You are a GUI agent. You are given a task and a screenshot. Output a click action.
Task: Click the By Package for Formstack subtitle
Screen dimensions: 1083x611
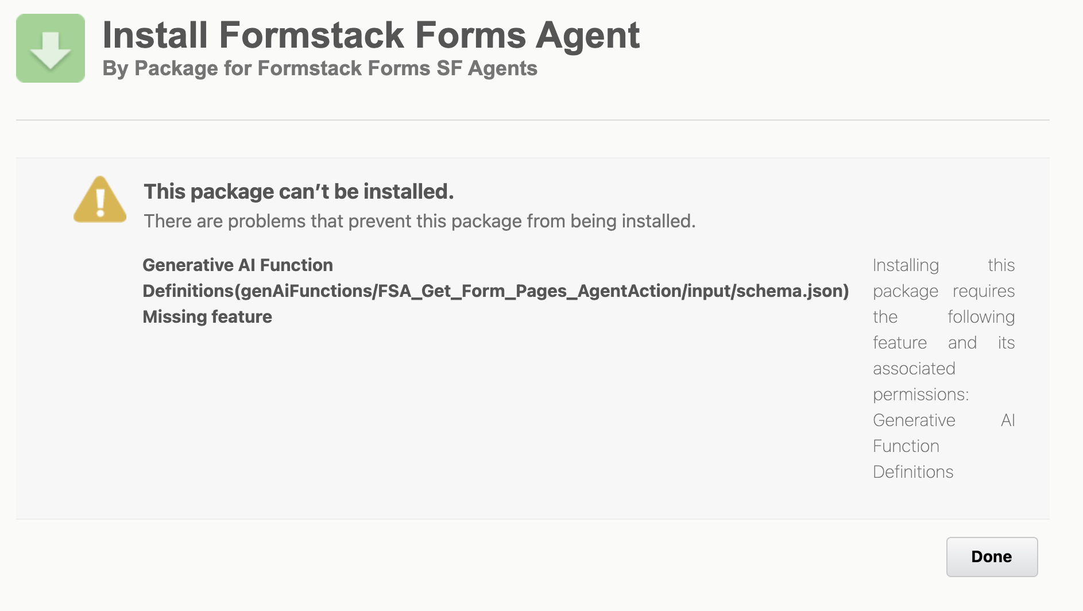pyautogui.click(x=319, y=68)
